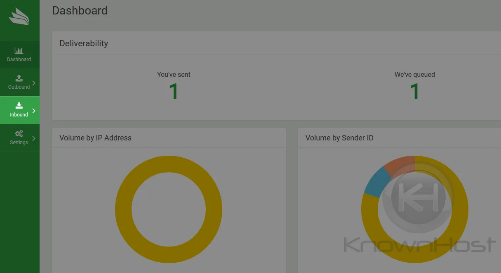The image size is (501, 273).
Task: Click the orange Sender ID donut segment
Action: (400, 166)
